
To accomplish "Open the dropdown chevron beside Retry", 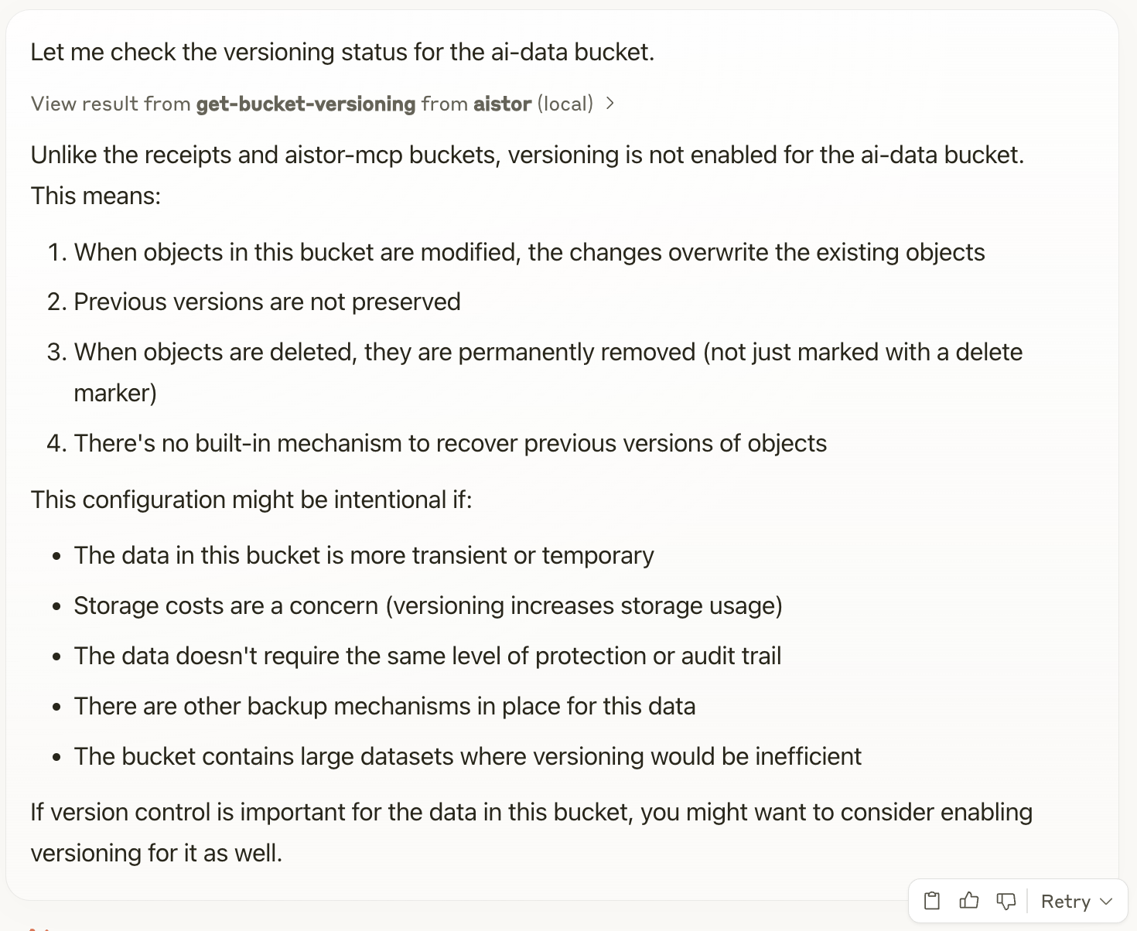I will coord(1106,901).
